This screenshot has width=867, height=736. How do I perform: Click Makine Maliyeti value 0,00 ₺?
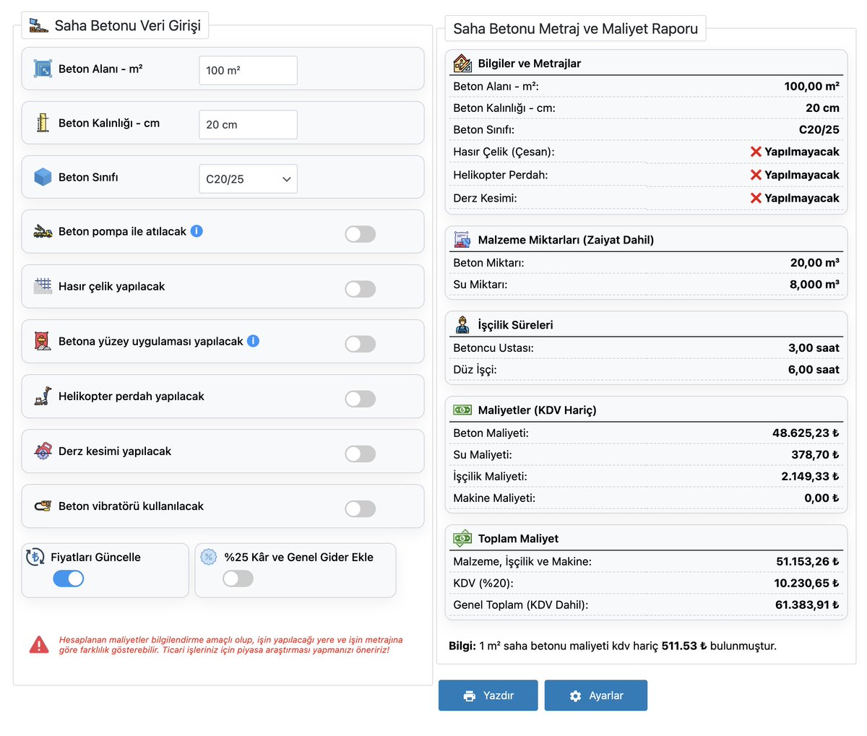tap(821, 498)
